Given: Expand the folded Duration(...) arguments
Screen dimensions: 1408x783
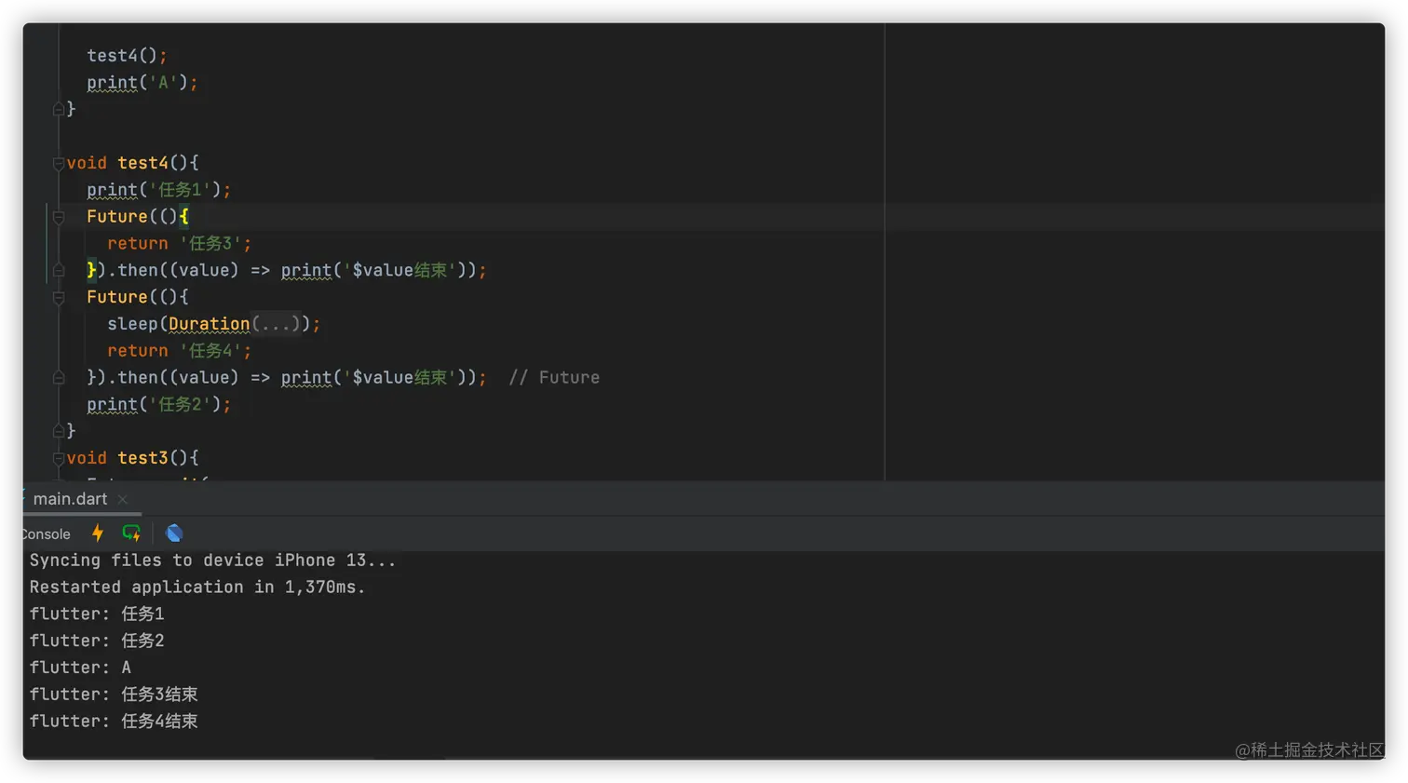Looking at the screenshot, I should 276,324.
